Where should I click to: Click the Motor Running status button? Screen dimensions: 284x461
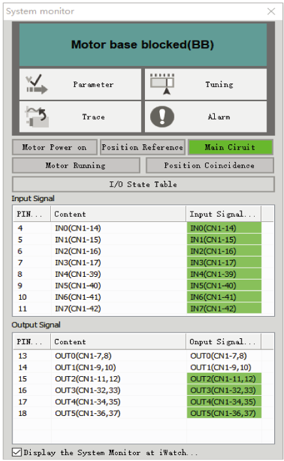(x=76, y=165)
